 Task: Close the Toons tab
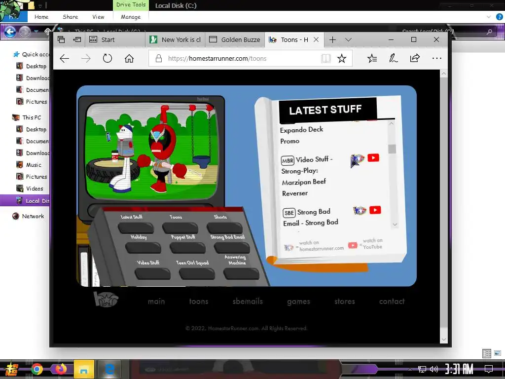point(316,39)
